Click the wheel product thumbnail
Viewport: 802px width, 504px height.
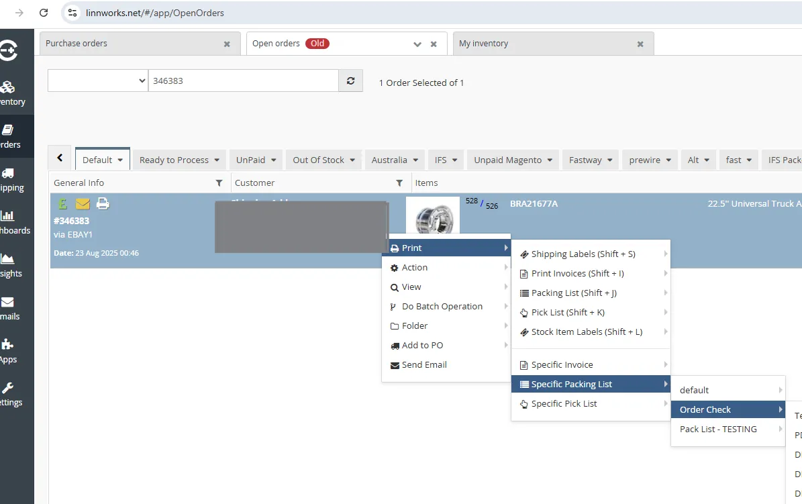pyautogui.click(x=433, y=216)
